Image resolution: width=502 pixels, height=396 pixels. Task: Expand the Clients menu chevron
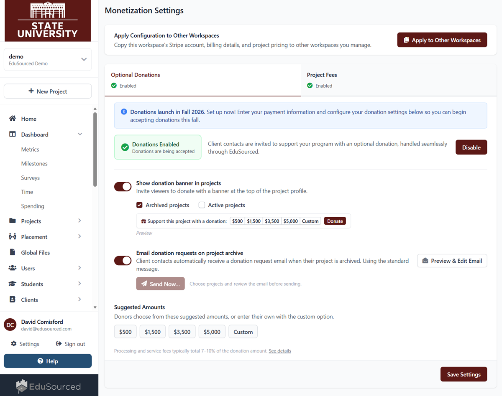[79, 299]
